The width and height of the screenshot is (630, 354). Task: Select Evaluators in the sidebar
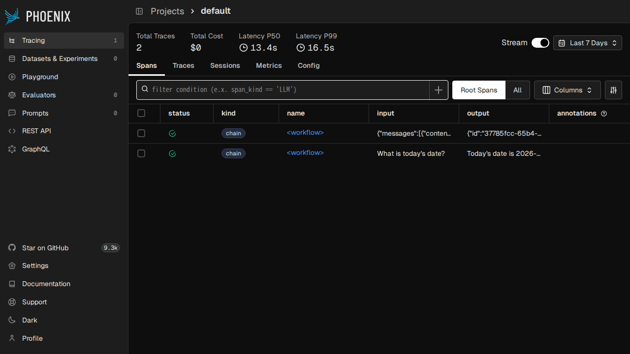(38, 95)
